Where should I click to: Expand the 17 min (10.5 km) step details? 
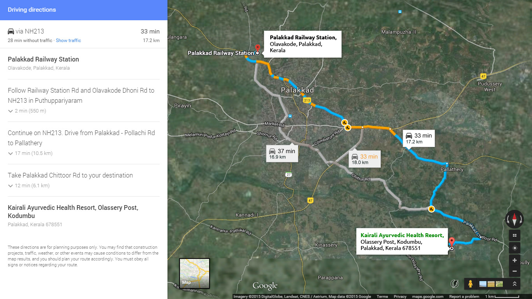coord(30,153)
